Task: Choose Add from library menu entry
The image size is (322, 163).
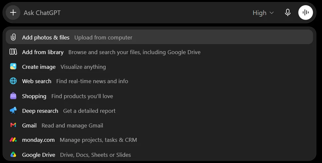Action: 159,52
